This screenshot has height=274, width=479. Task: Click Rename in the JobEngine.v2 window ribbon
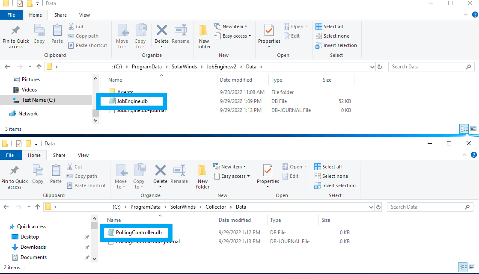point(181,34)
